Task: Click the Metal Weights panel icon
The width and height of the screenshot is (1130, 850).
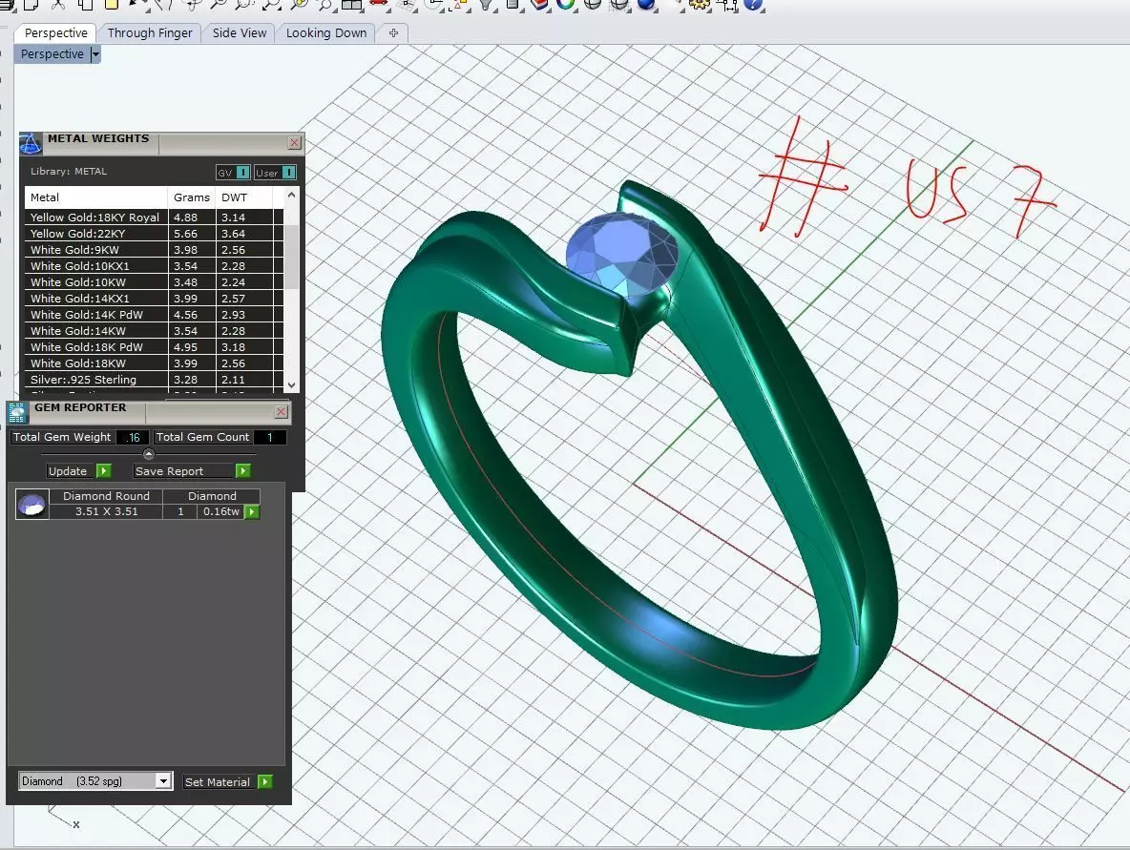Action: 31,143
